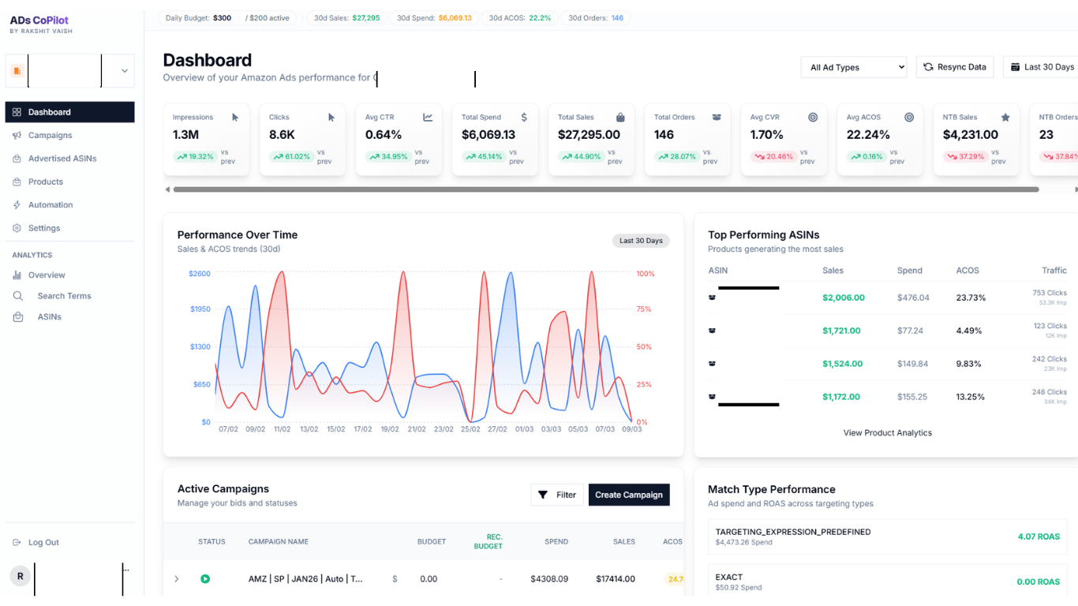Click the Avg CVR target icon
Image resolution: width=1078 pixels, height=606 pixels.
coord(813,117)
